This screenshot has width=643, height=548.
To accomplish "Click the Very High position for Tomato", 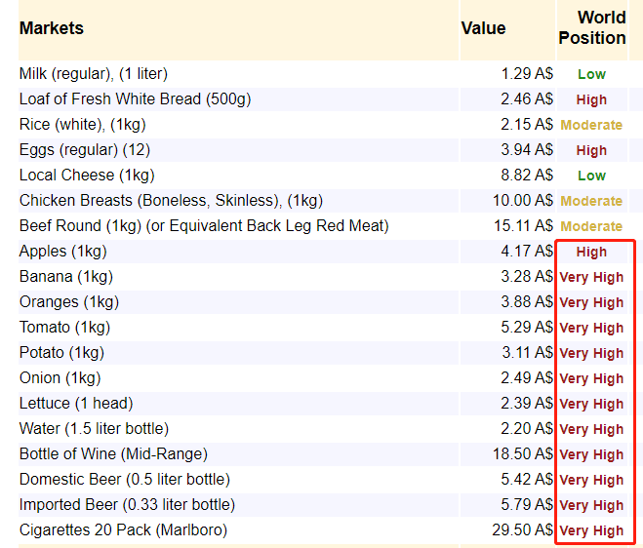I will pyautogui.click(x=591, y=329).
